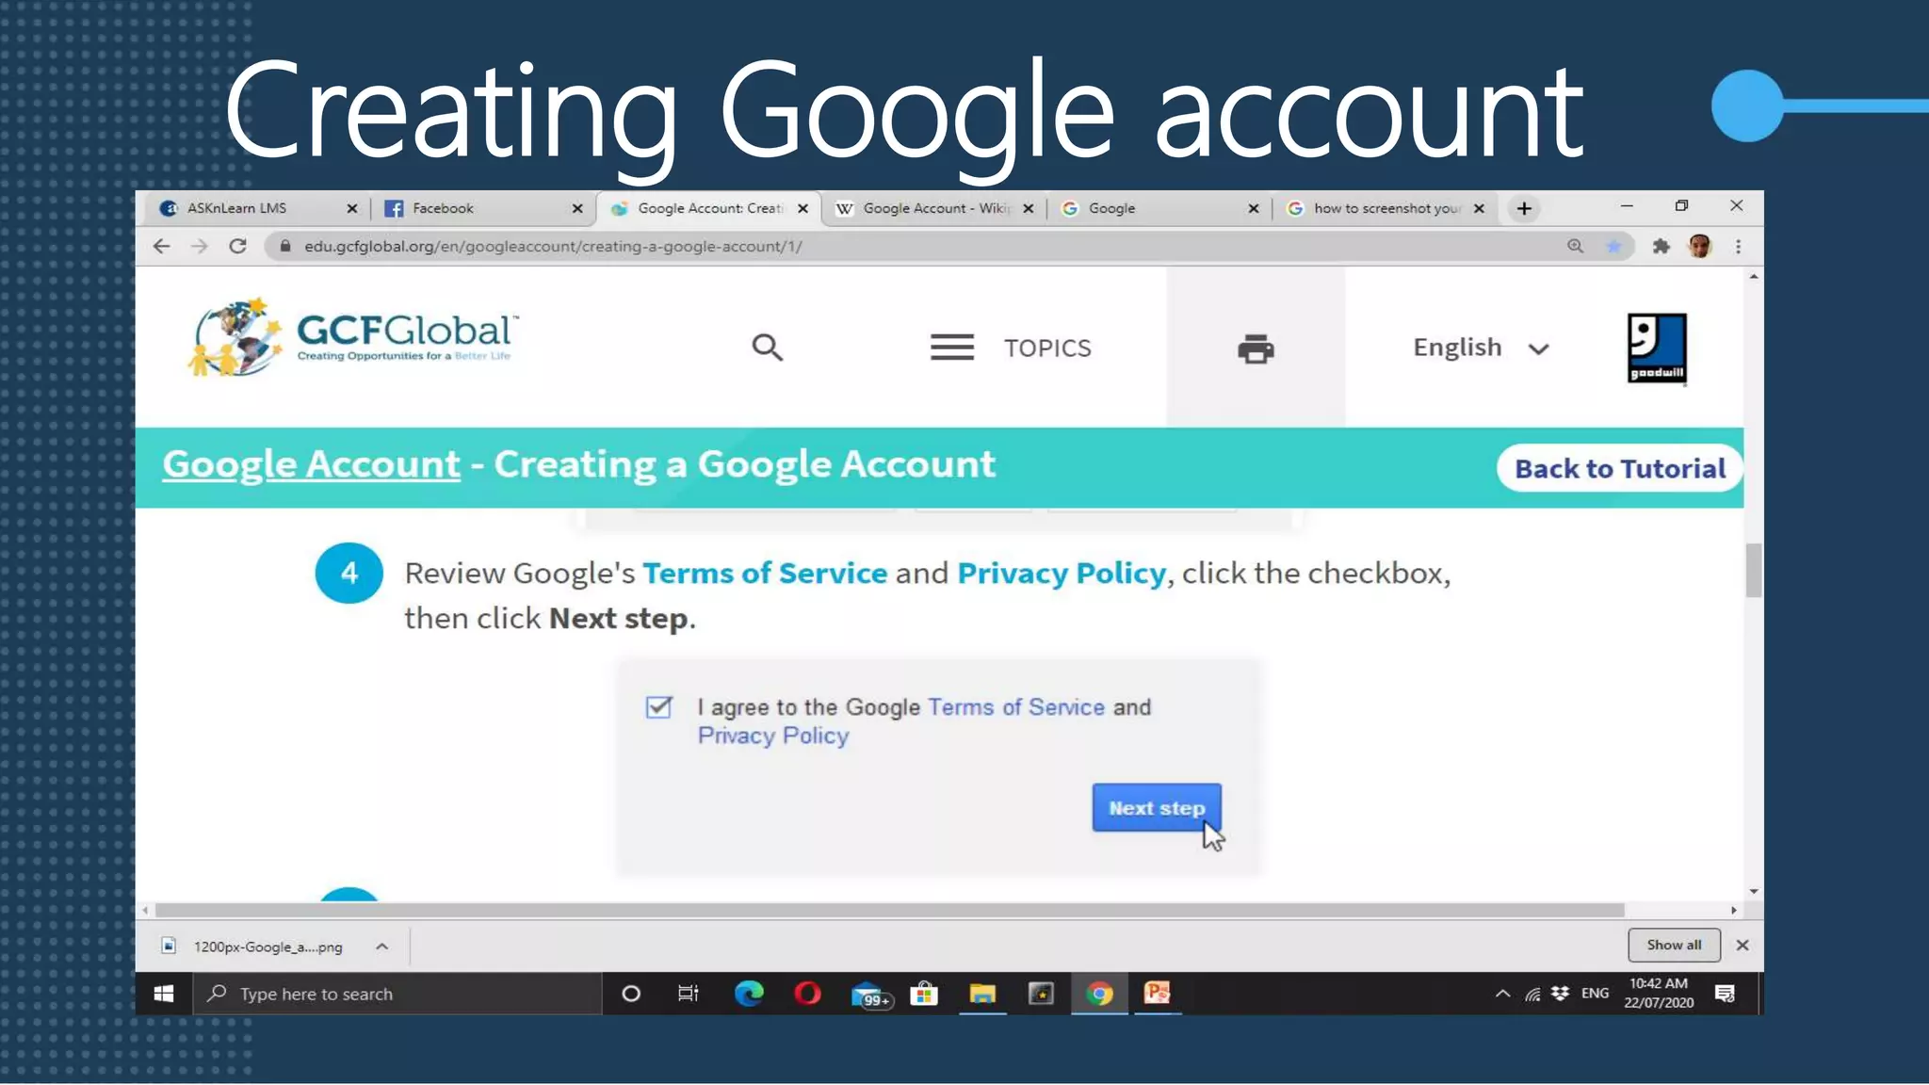The width and height of the screenshot is (1929, 1085).
Task: Click the Next step button
Action: (1156, 807)
